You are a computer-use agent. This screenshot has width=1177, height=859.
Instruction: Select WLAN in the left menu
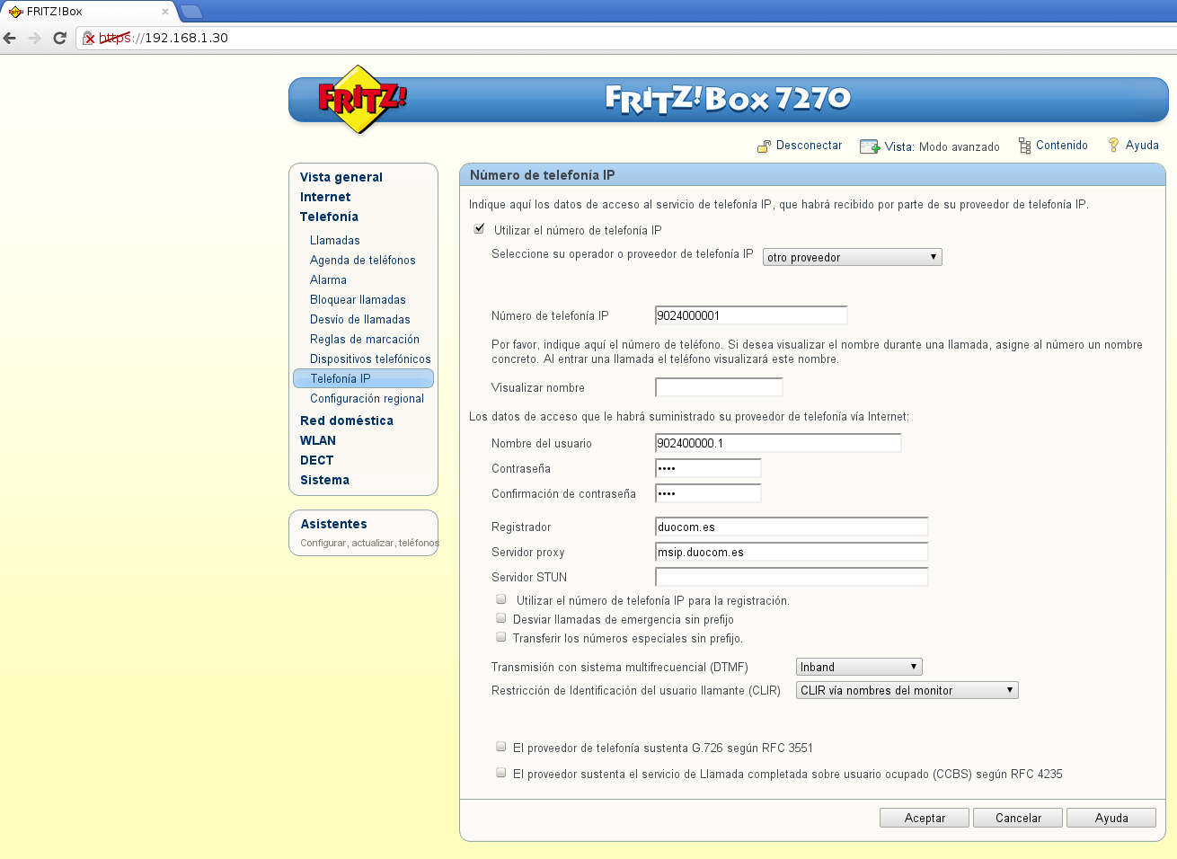pos(318,440)
